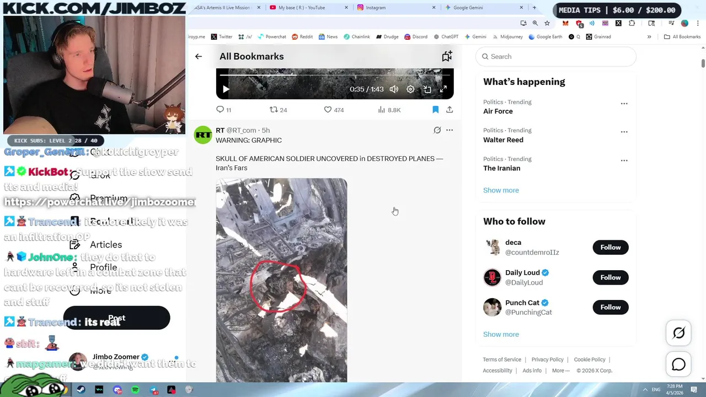Open the Extensions puzzle icon
The height and width of the screenshot is (397, 706).
(x=632, y=23)
